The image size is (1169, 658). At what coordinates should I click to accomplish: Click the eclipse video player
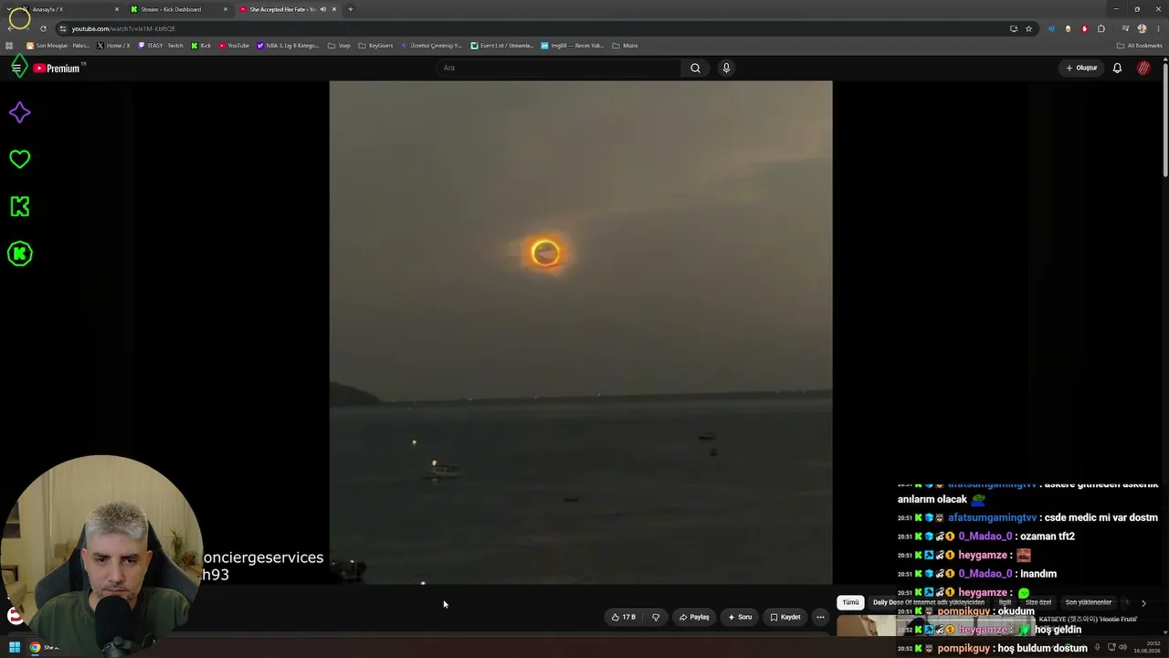[581, 333]
